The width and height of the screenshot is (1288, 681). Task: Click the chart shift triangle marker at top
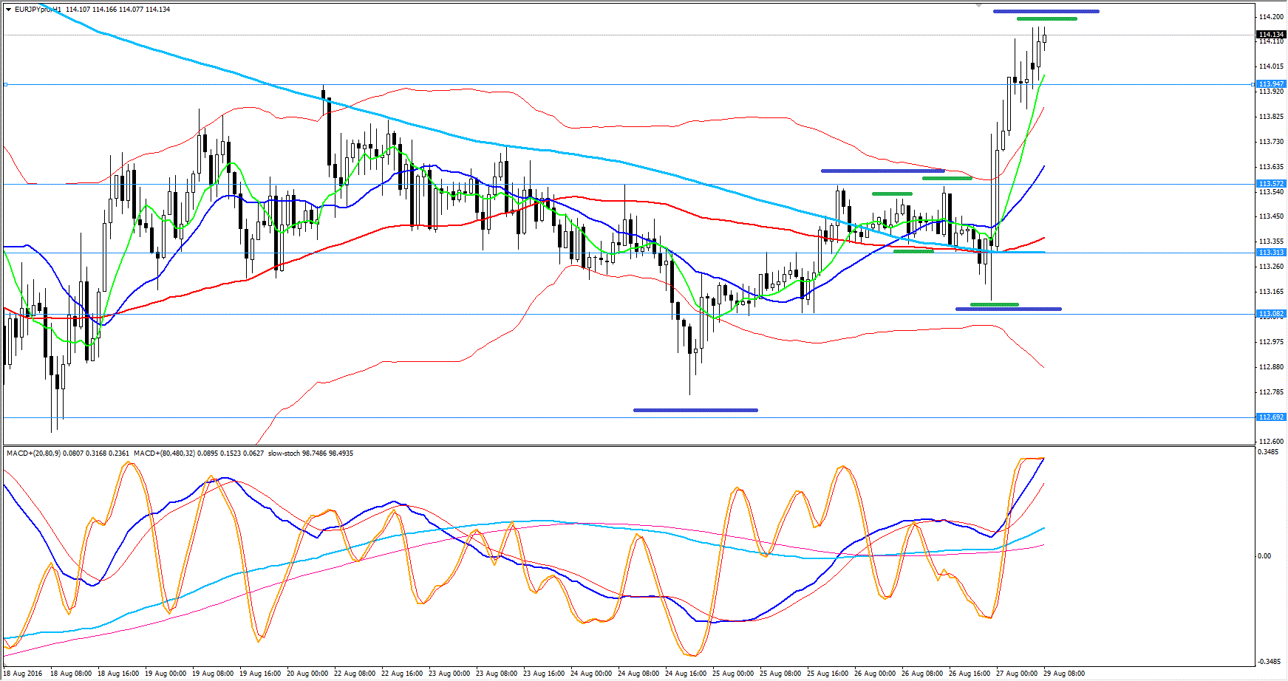pyautogui.click(x=978, y=5)
